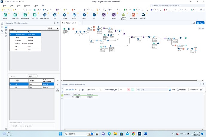Move the selected action down
206x137 pixels.
57,85
